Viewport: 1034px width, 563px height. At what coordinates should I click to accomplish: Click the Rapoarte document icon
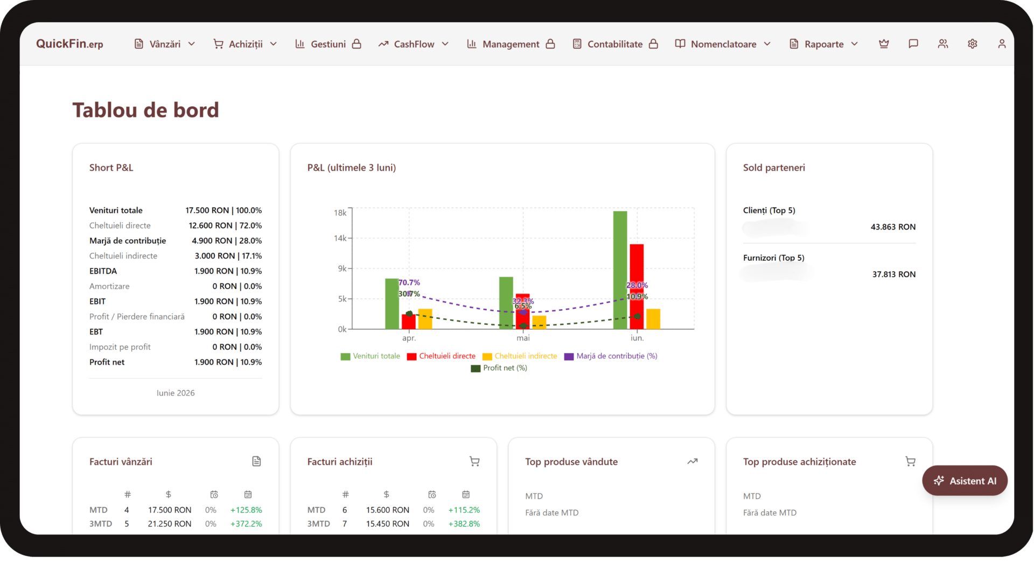794,44
